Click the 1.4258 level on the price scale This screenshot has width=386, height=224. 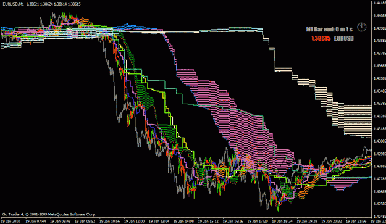(380, 204)
